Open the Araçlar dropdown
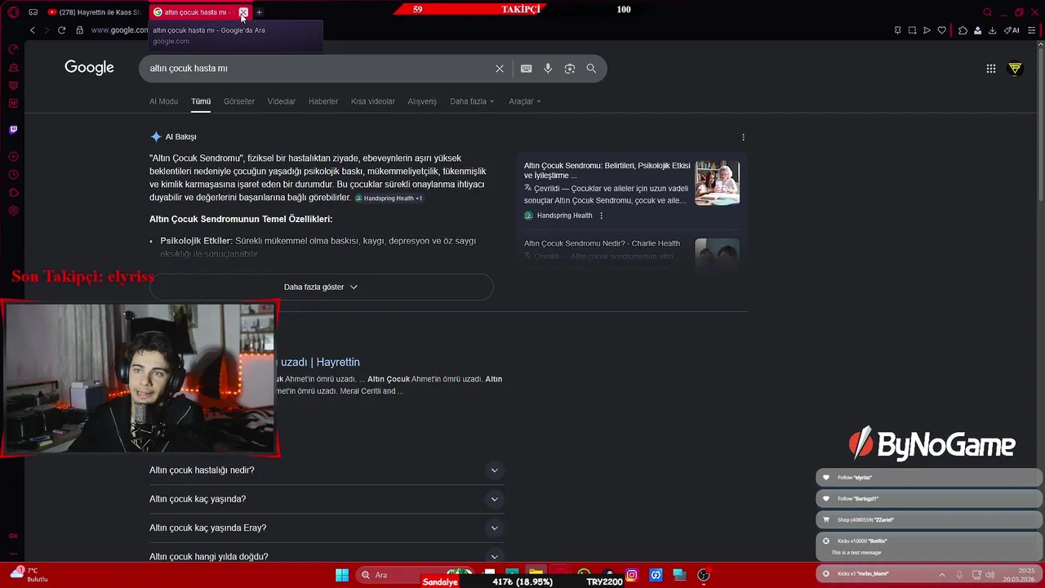This screenshot has width=1045, height=588. tap(525, 101)
